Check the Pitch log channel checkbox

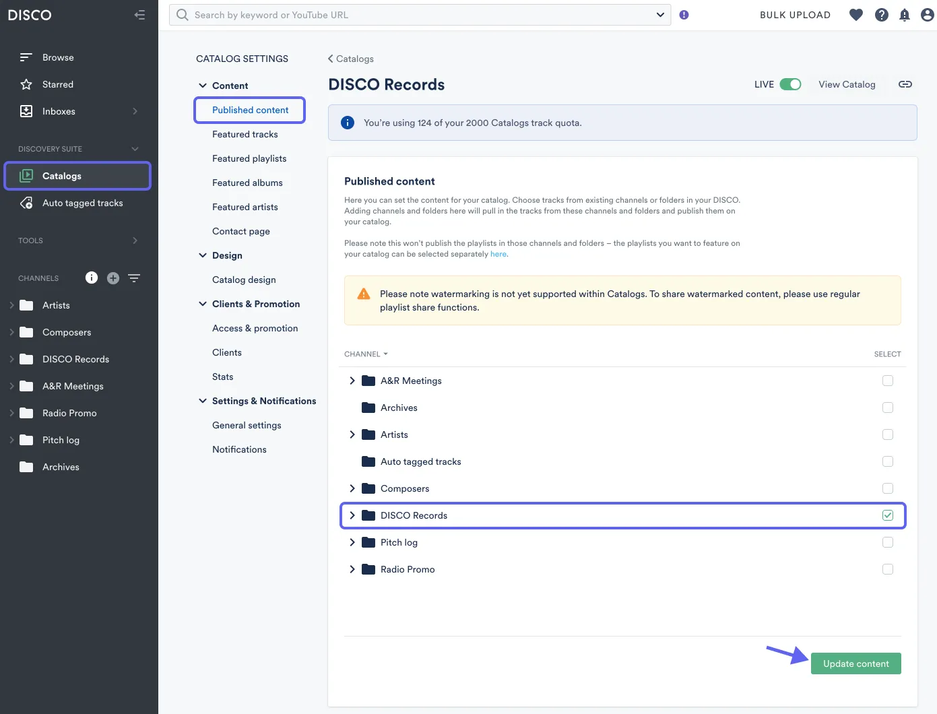pyautogui.click(x=888, y=542)
